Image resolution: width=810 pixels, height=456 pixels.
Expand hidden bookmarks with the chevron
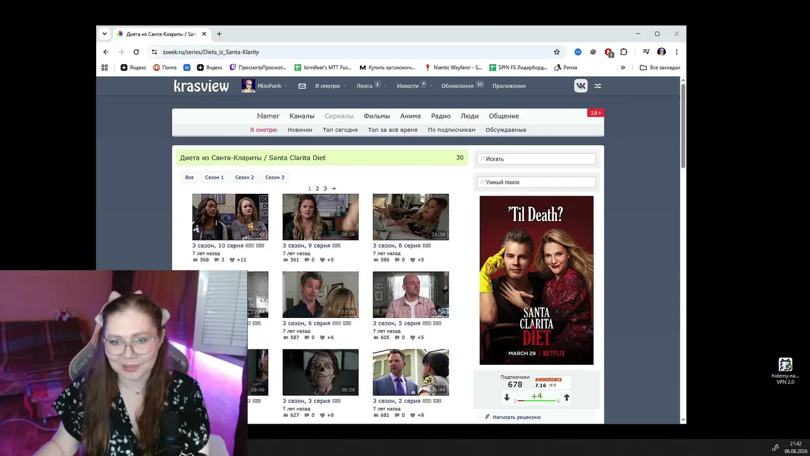pos(623,67)
